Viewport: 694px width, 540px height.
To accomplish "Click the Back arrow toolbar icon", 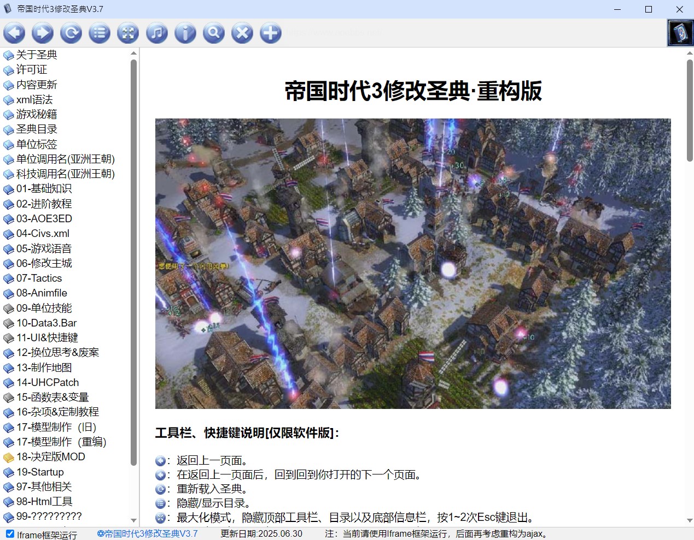I will pos(14,33).
